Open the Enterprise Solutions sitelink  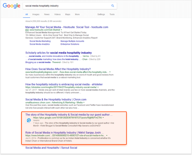tap(70, 44)
